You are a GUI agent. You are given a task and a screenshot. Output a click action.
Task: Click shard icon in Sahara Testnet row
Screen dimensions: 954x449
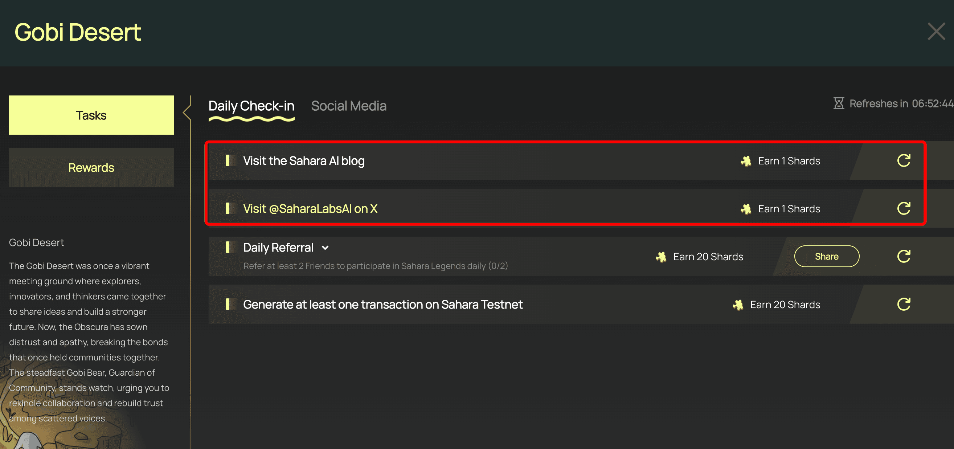[738, 305]
